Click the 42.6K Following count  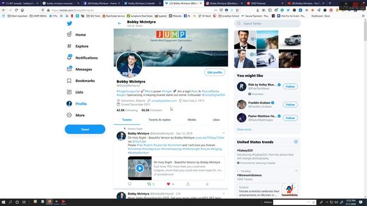[127, 110]
